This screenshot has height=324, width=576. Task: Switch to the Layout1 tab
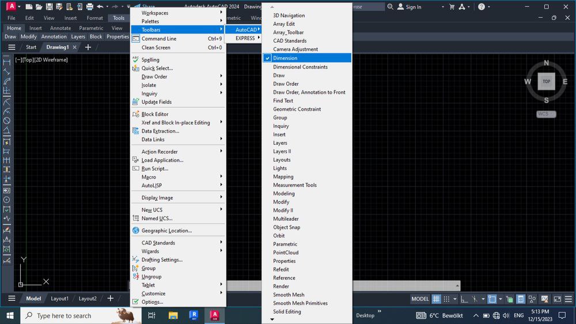point(59,299)
